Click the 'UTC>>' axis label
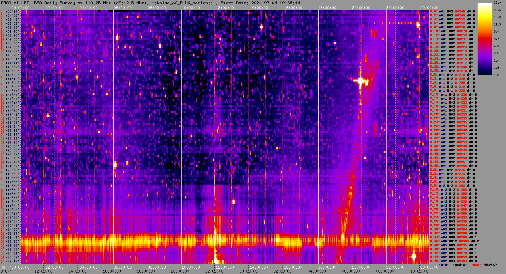Viewport: 506px width, 274px height. (6, 271)
